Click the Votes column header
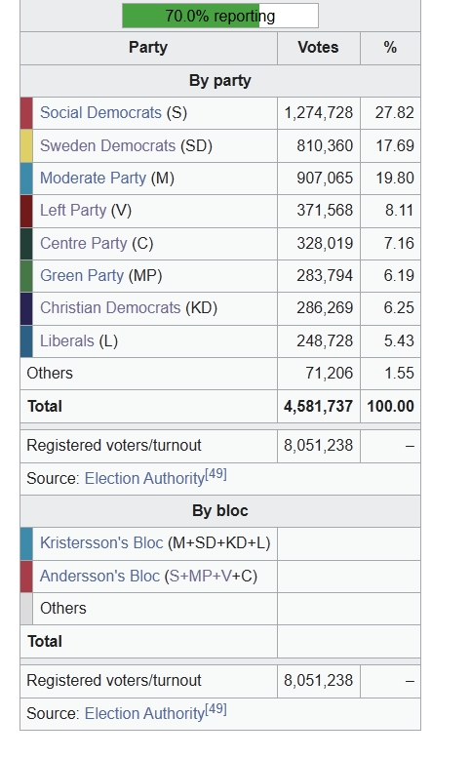 click(318, 48)
